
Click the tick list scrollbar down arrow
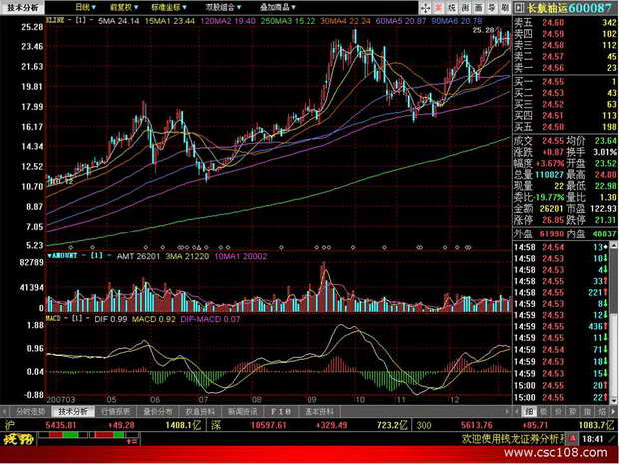pos(613,400)
